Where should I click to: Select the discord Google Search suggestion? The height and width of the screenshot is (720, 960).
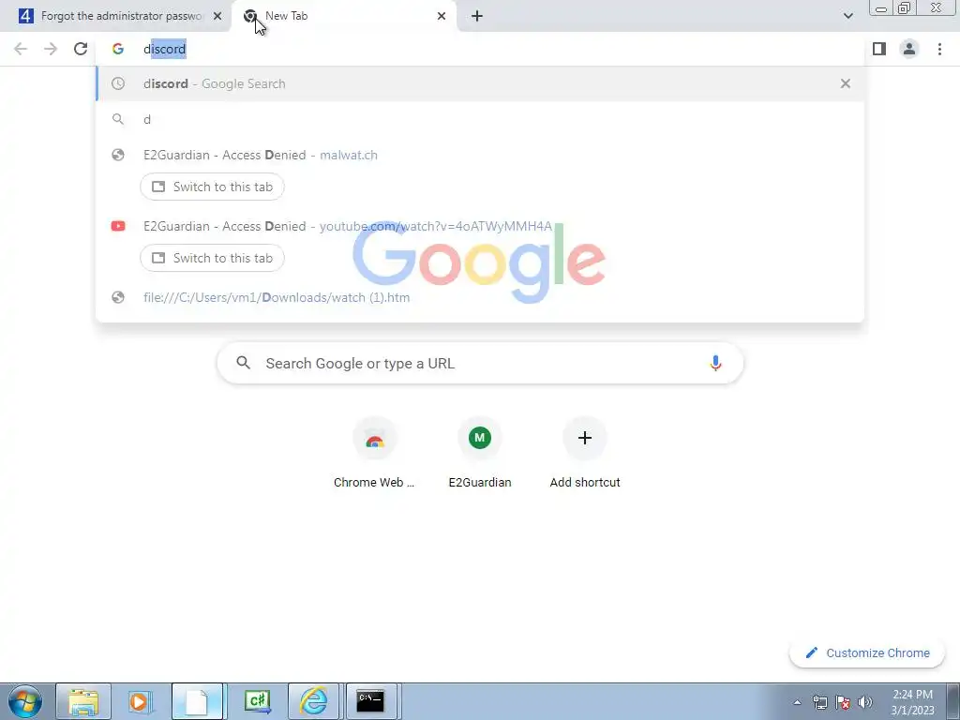click(480, 83)
